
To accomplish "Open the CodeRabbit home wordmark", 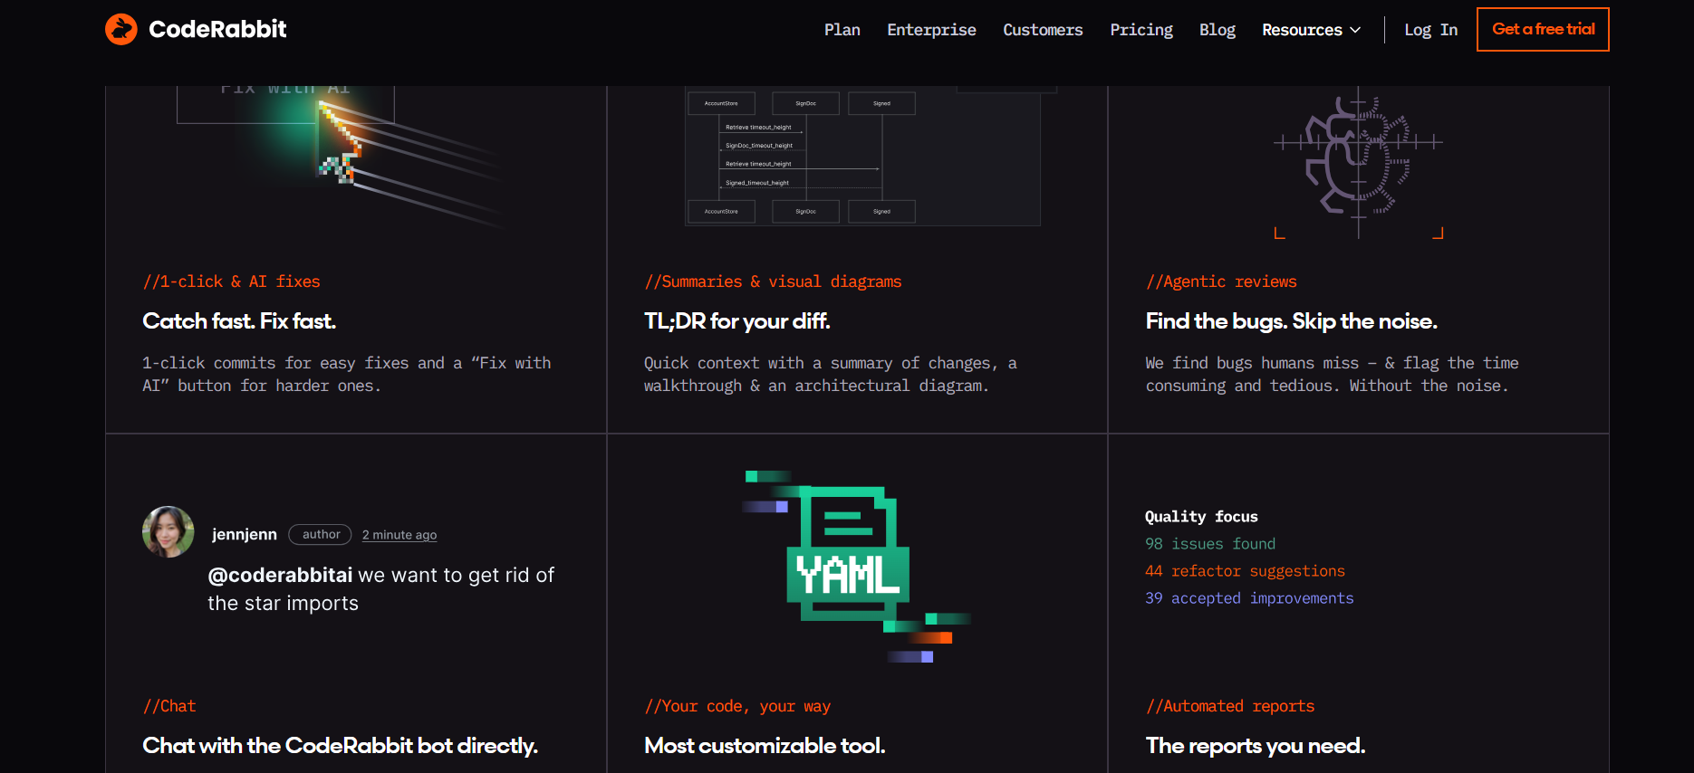I will point(217,29).
